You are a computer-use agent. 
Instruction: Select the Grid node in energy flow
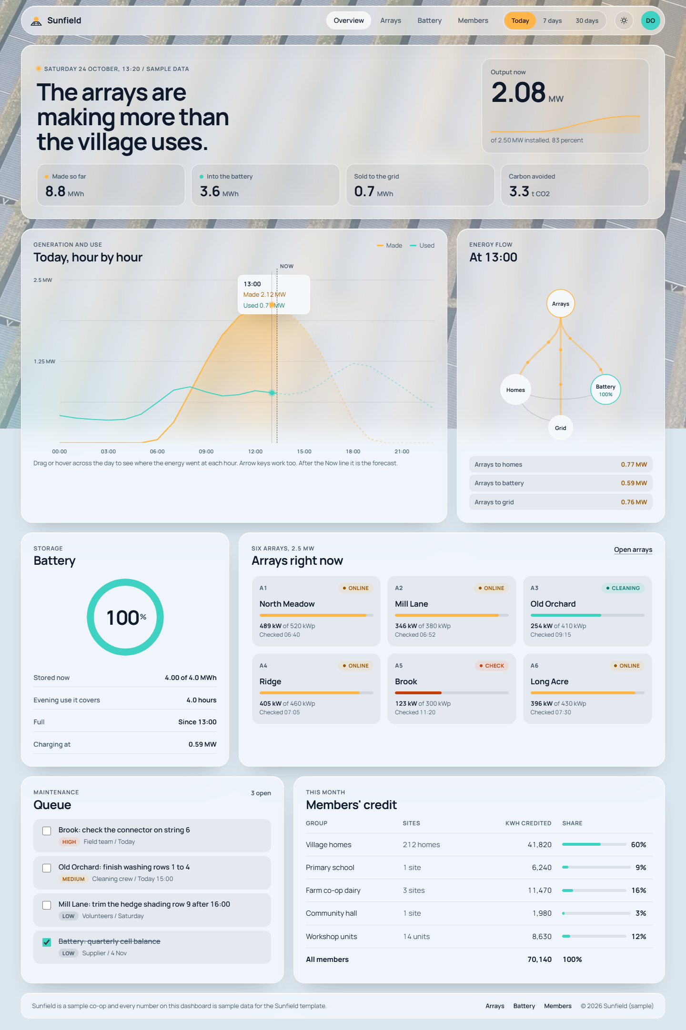(561, 428)
